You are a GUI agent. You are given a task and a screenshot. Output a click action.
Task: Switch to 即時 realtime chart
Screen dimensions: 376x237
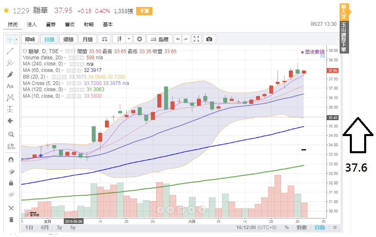[x=30, y=39]
